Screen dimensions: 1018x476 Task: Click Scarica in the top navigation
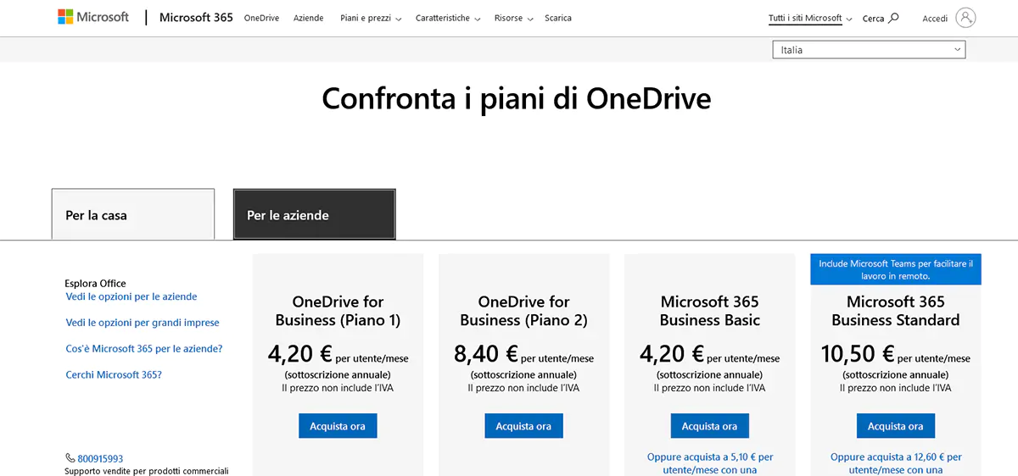pyautogui.click(x=558, y=18)
